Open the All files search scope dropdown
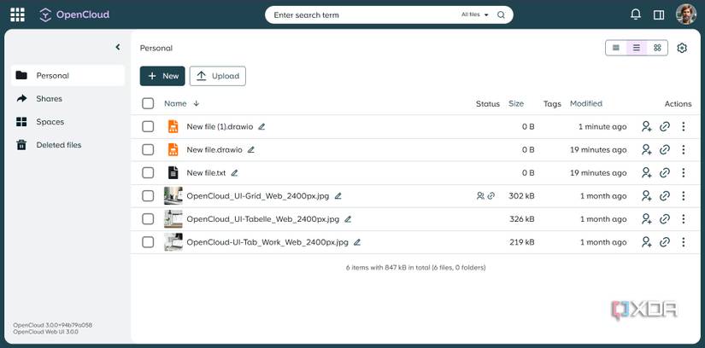 pos(475,14)
